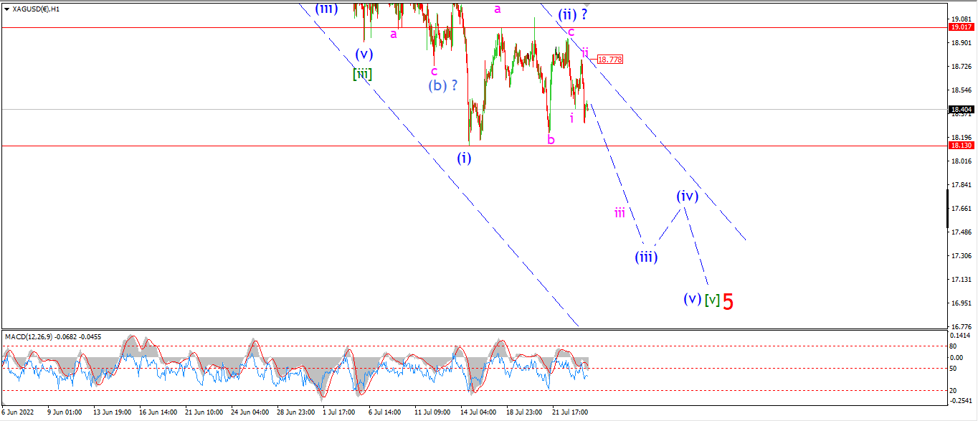
Task: Open the dropdown arrow beside XAGUSD symbol
Action: coord(6,9)
